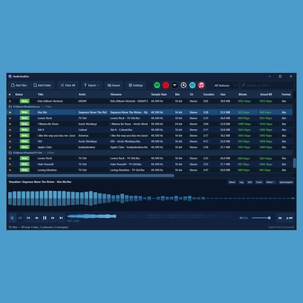This screenshot has height=303, width=303.
Task: Select the '505' track row title
Action: click(40, 141)
